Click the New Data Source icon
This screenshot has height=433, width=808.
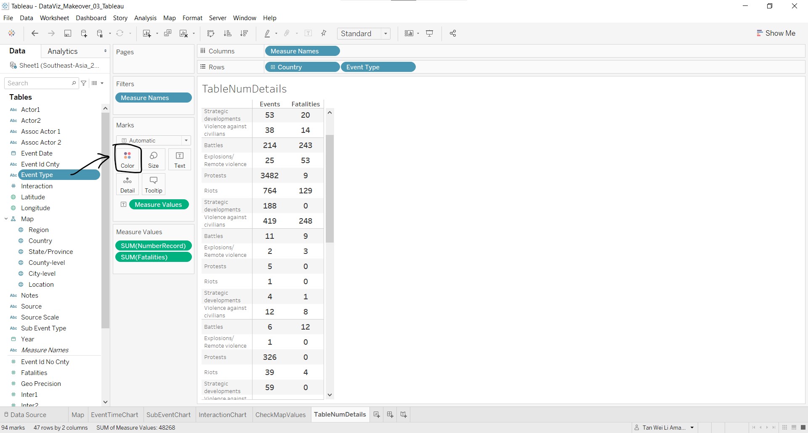[84, 34]
